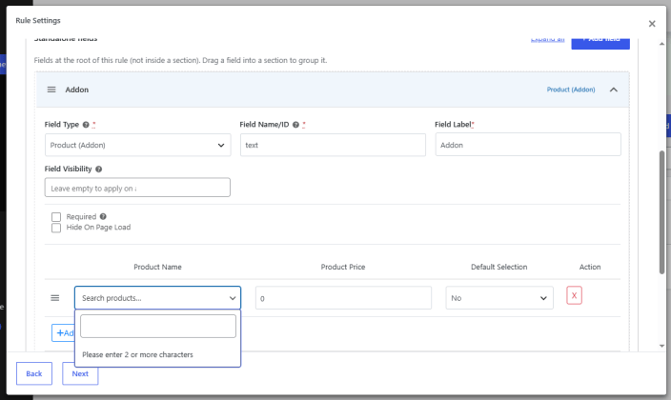
Task: Click the Product Name column header
Action: (157, 267)
